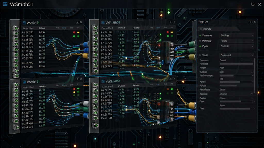Click the window icon of the top-center VcSmith51 panel
264x148 pixels.
click(103, 23)
